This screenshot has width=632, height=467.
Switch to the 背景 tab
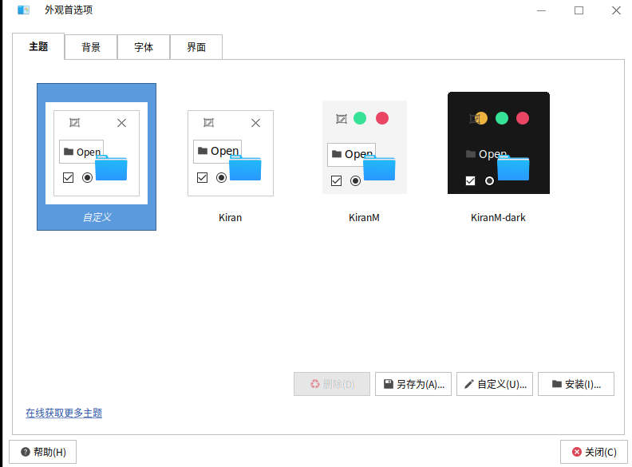(x=91, y=47)
